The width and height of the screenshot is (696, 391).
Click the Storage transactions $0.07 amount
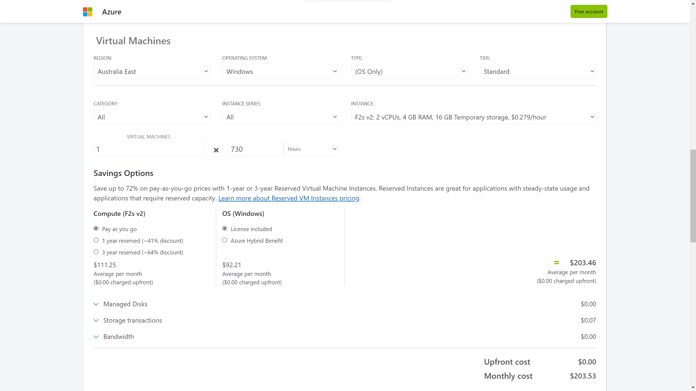588,320
